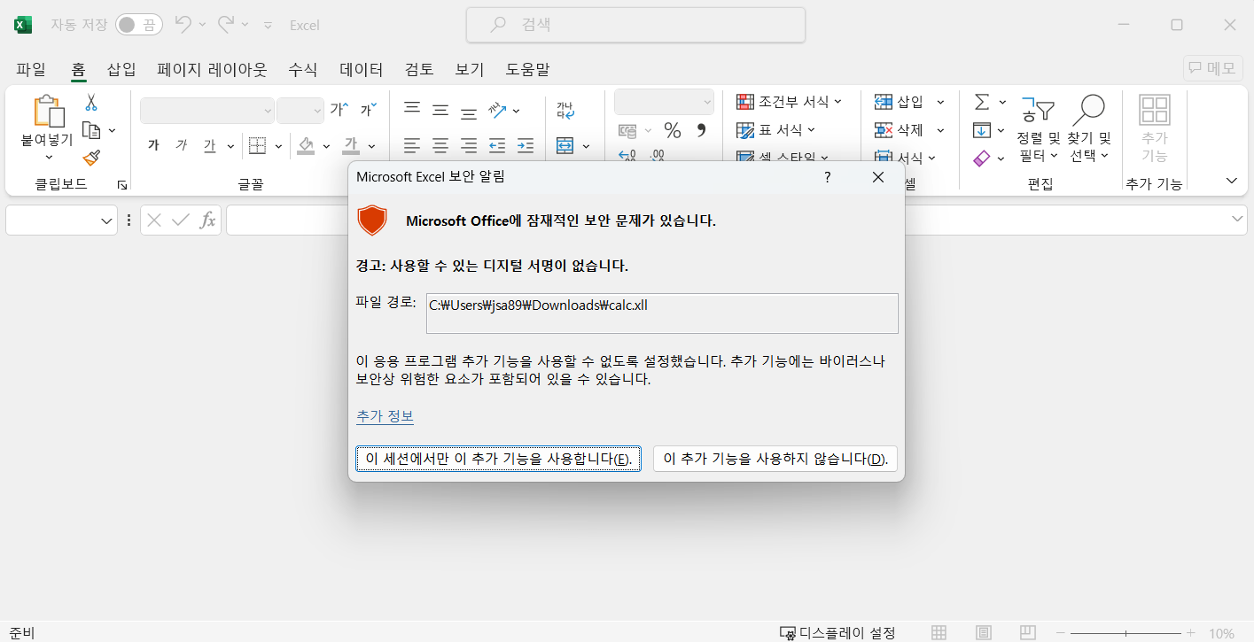Image resolution: width=1254 pixels, height=642 pixels.
Task: Open the Delete cells dropdown
Action: coord(941,130)
